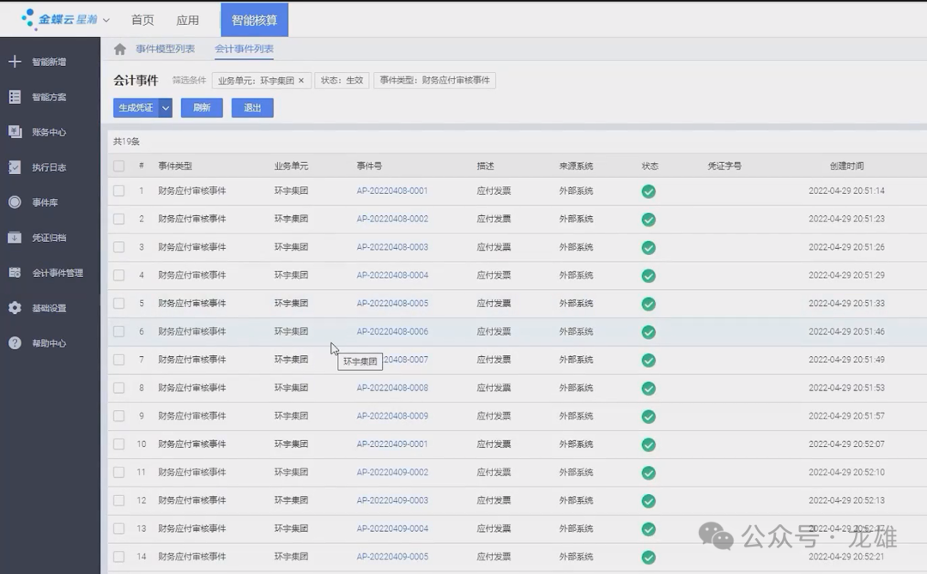Click the 刷新 button
Viewport: 927px width, 574px height.
coord(202,107)
